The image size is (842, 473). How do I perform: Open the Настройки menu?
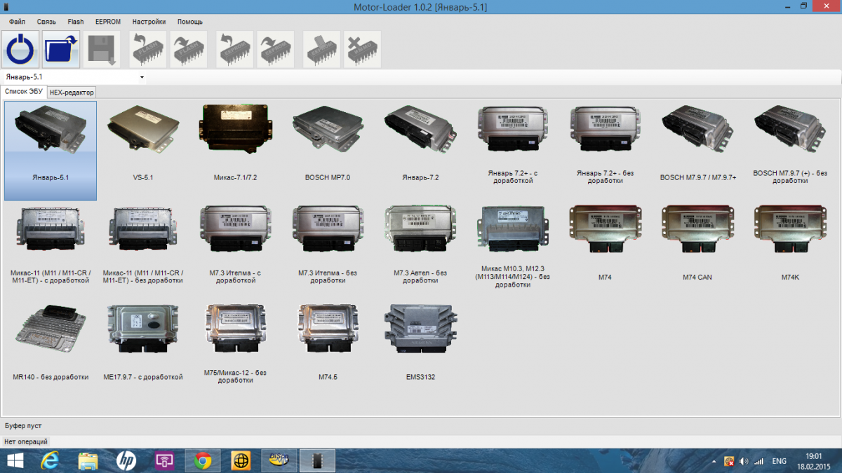149,22
